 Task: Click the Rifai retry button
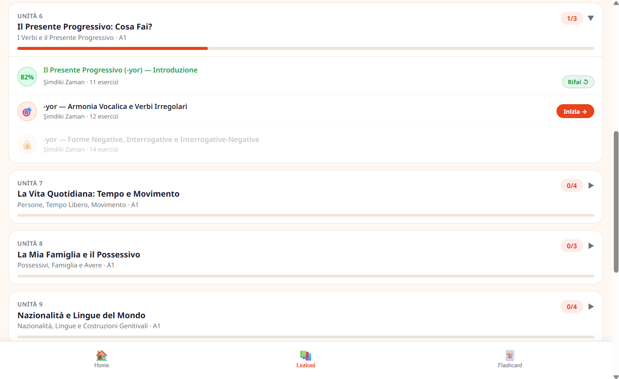tap(578, 82)
